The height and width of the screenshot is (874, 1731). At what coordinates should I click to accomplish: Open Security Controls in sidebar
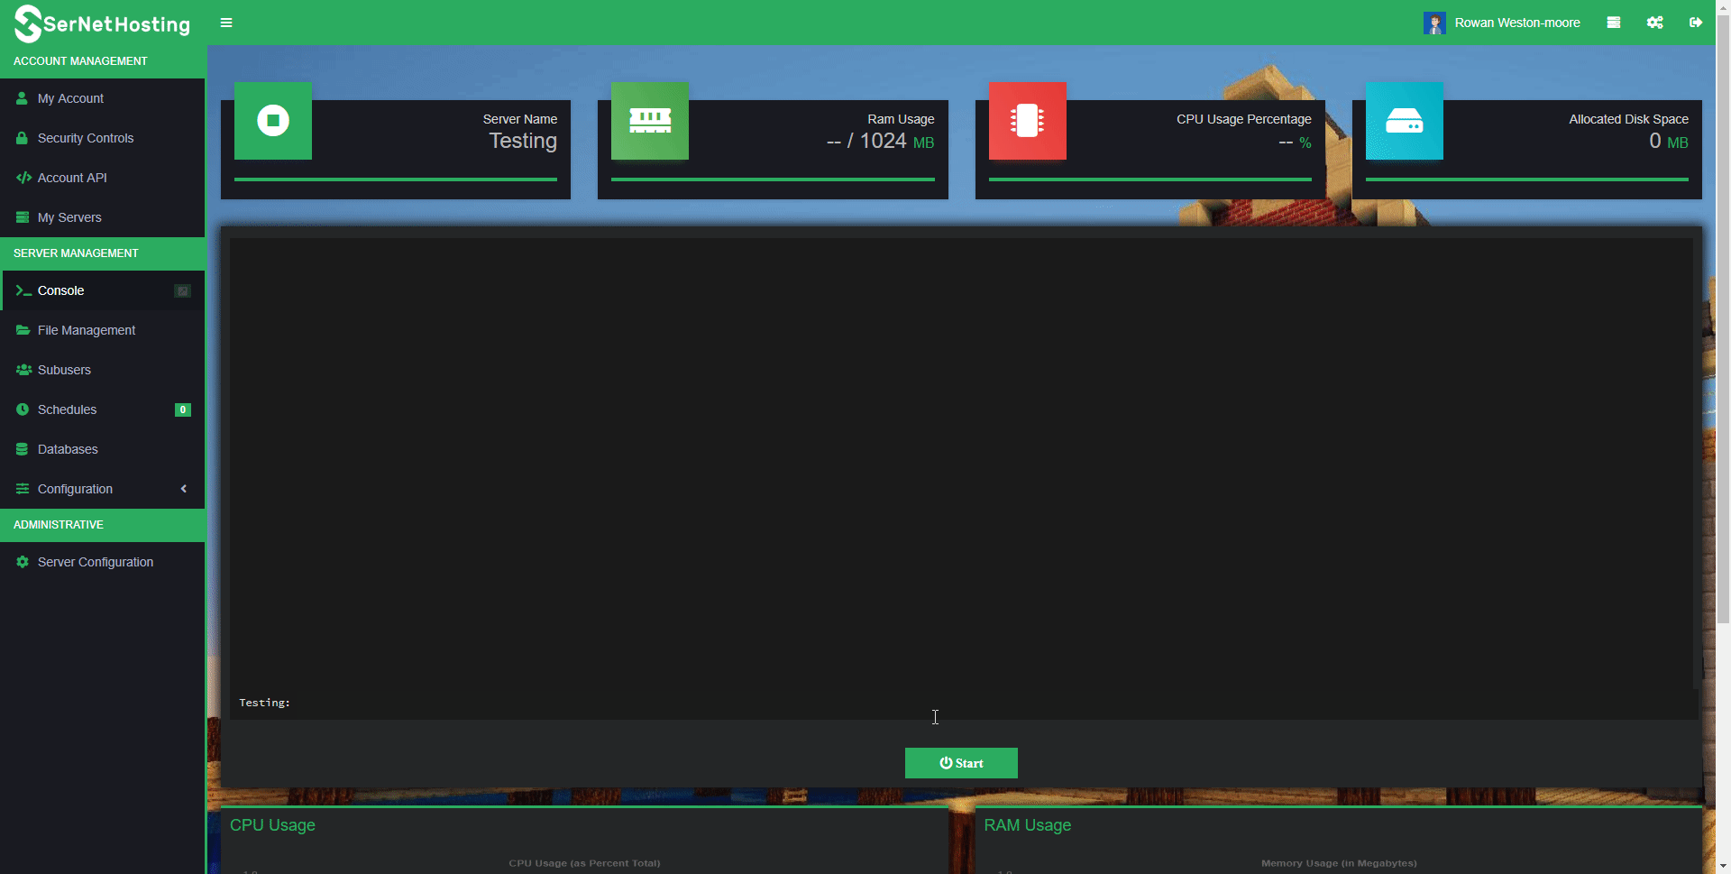[x=86, y=138]
